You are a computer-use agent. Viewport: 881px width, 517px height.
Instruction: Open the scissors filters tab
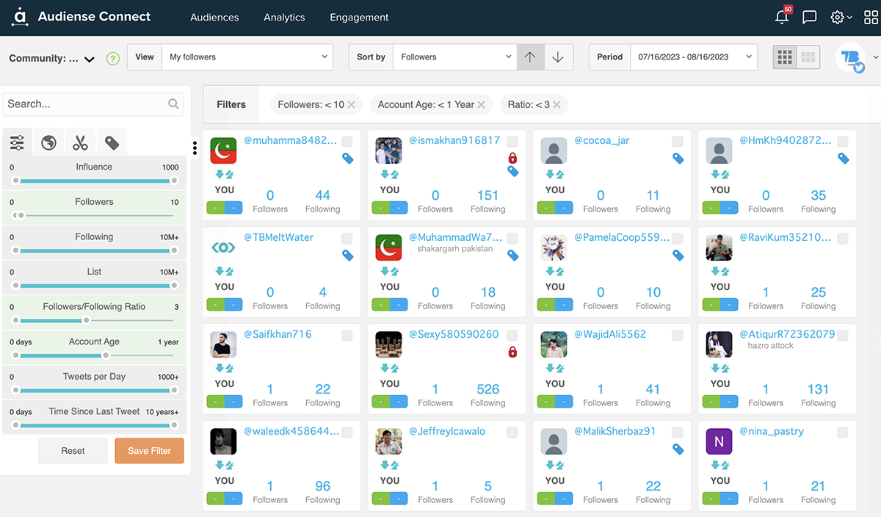80,142
